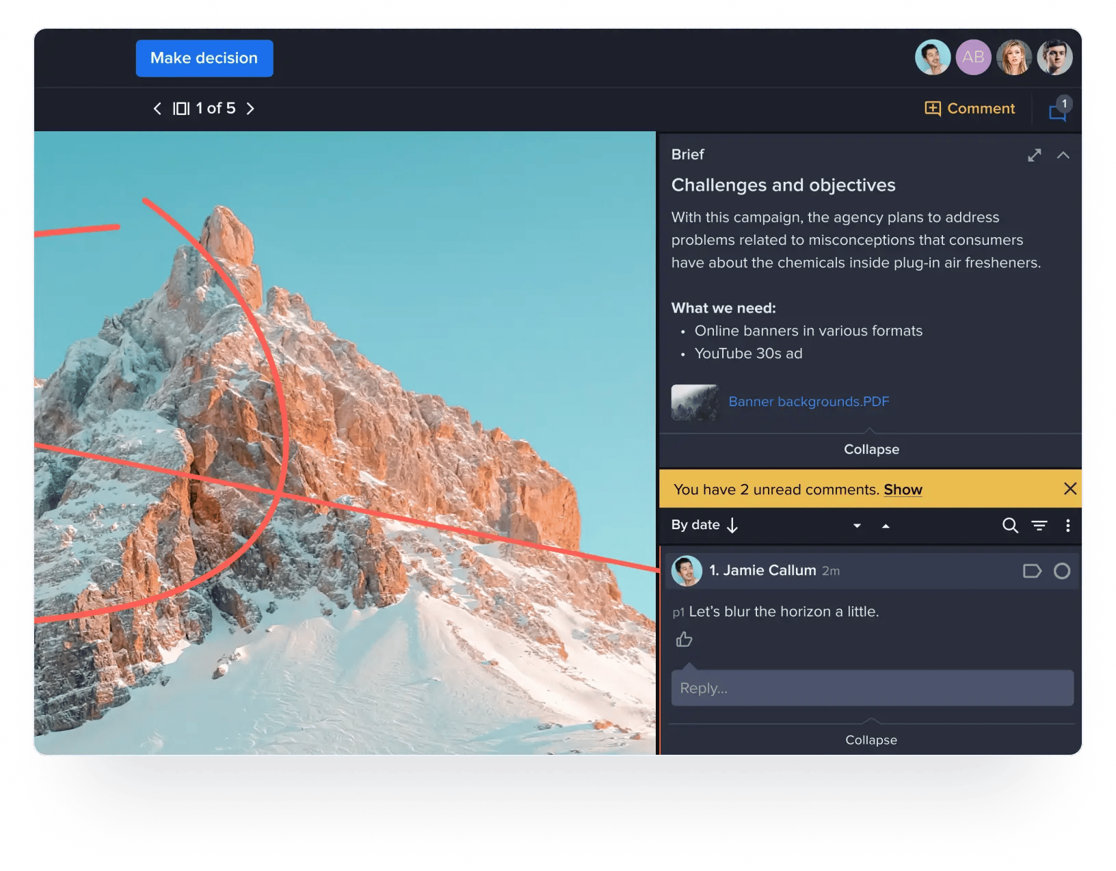Collapse all comments with up triangle
The image size is (1116, 871).
(886, 526)
